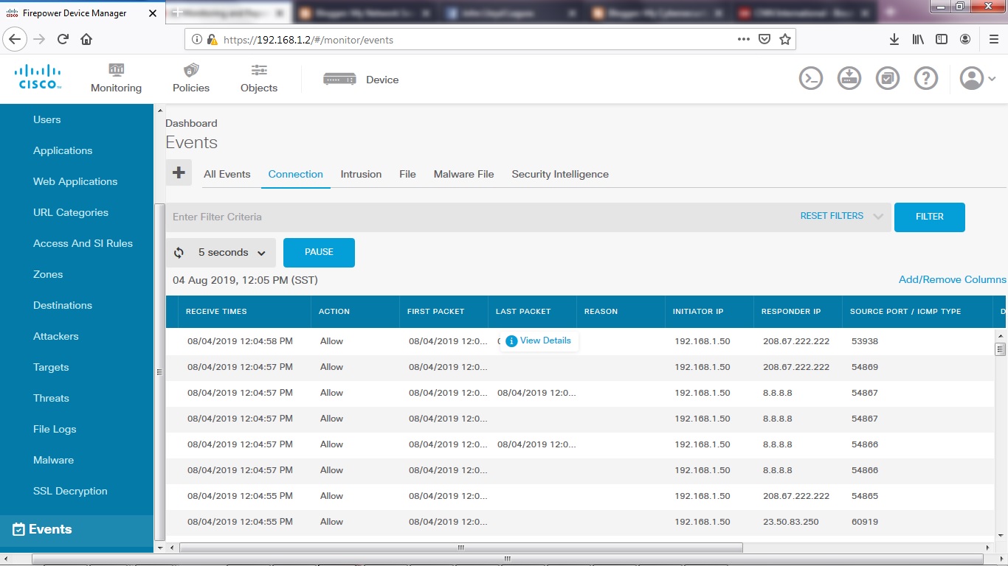This screenshot has height=566, width=1008.
Task: Open the Malware File tab
Action: pos(463,174)
